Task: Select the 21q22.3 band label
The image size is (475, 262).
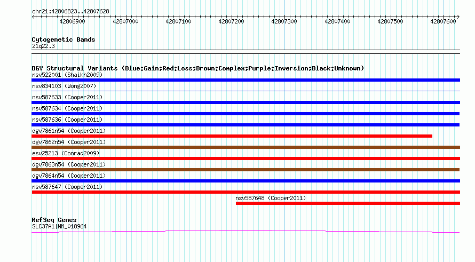Action: (43, 46)
